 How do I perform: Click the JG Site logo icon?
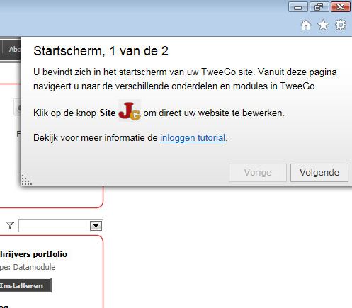(x=130, y=111)
